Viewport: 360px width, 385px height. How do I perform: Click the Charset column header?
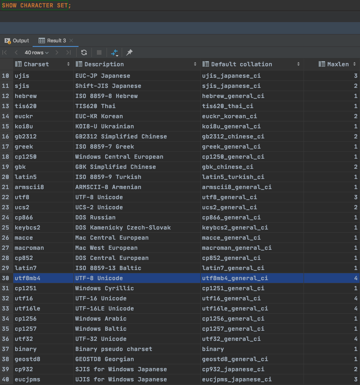pos(43,64)
